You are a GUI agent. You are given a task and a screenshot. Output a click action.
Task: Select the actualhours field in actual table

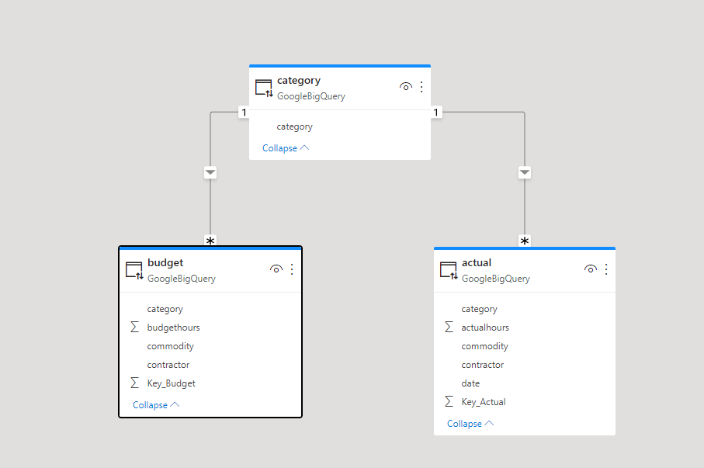tap(485, 328)
